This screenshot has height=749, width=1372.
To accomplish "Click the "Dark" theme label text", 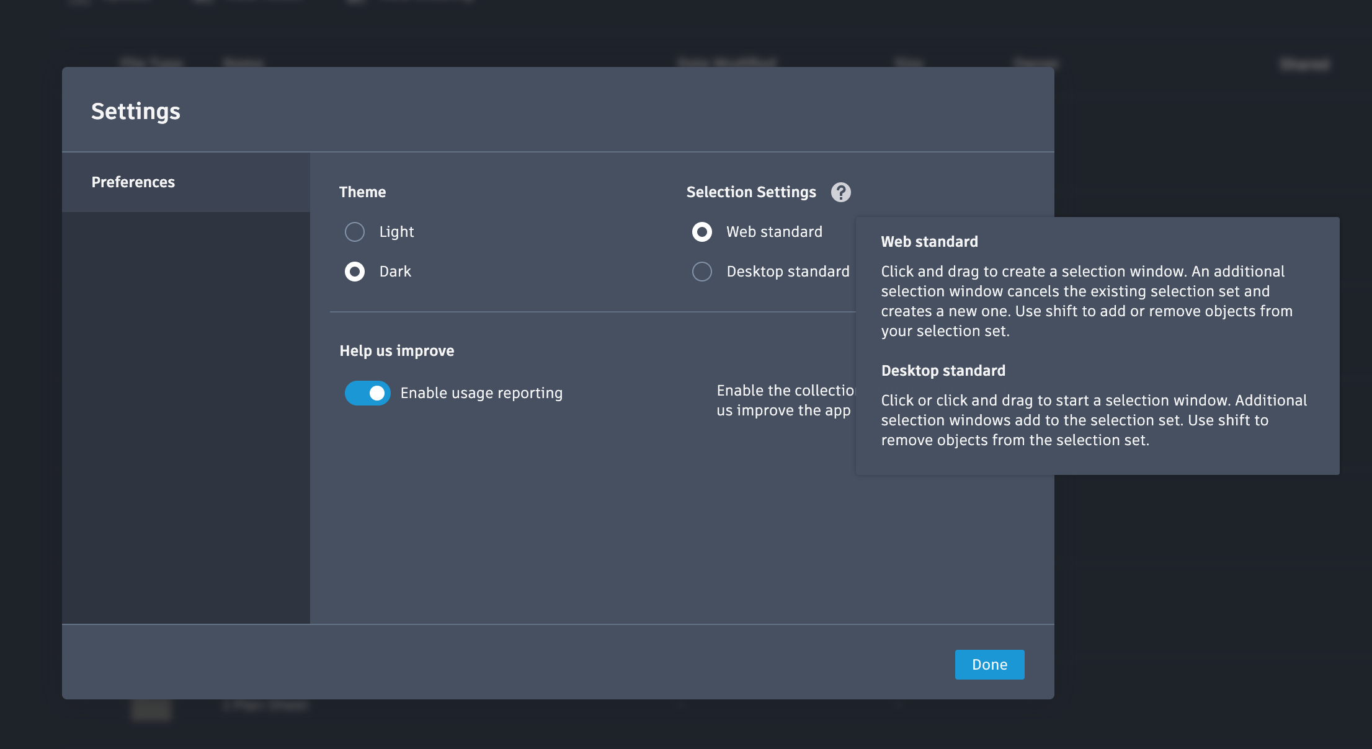I will (x=395, y=272).
